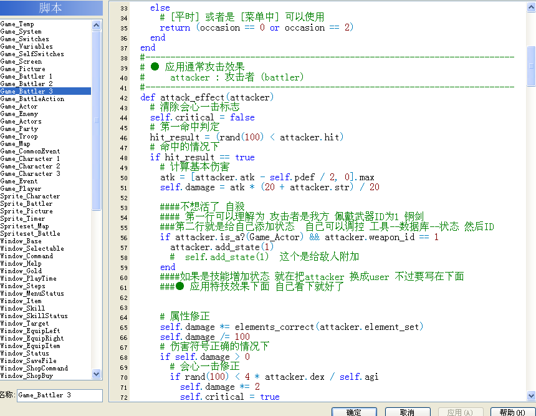Click the code editor scroll-up arrow
536x416 pixels.
531,7
